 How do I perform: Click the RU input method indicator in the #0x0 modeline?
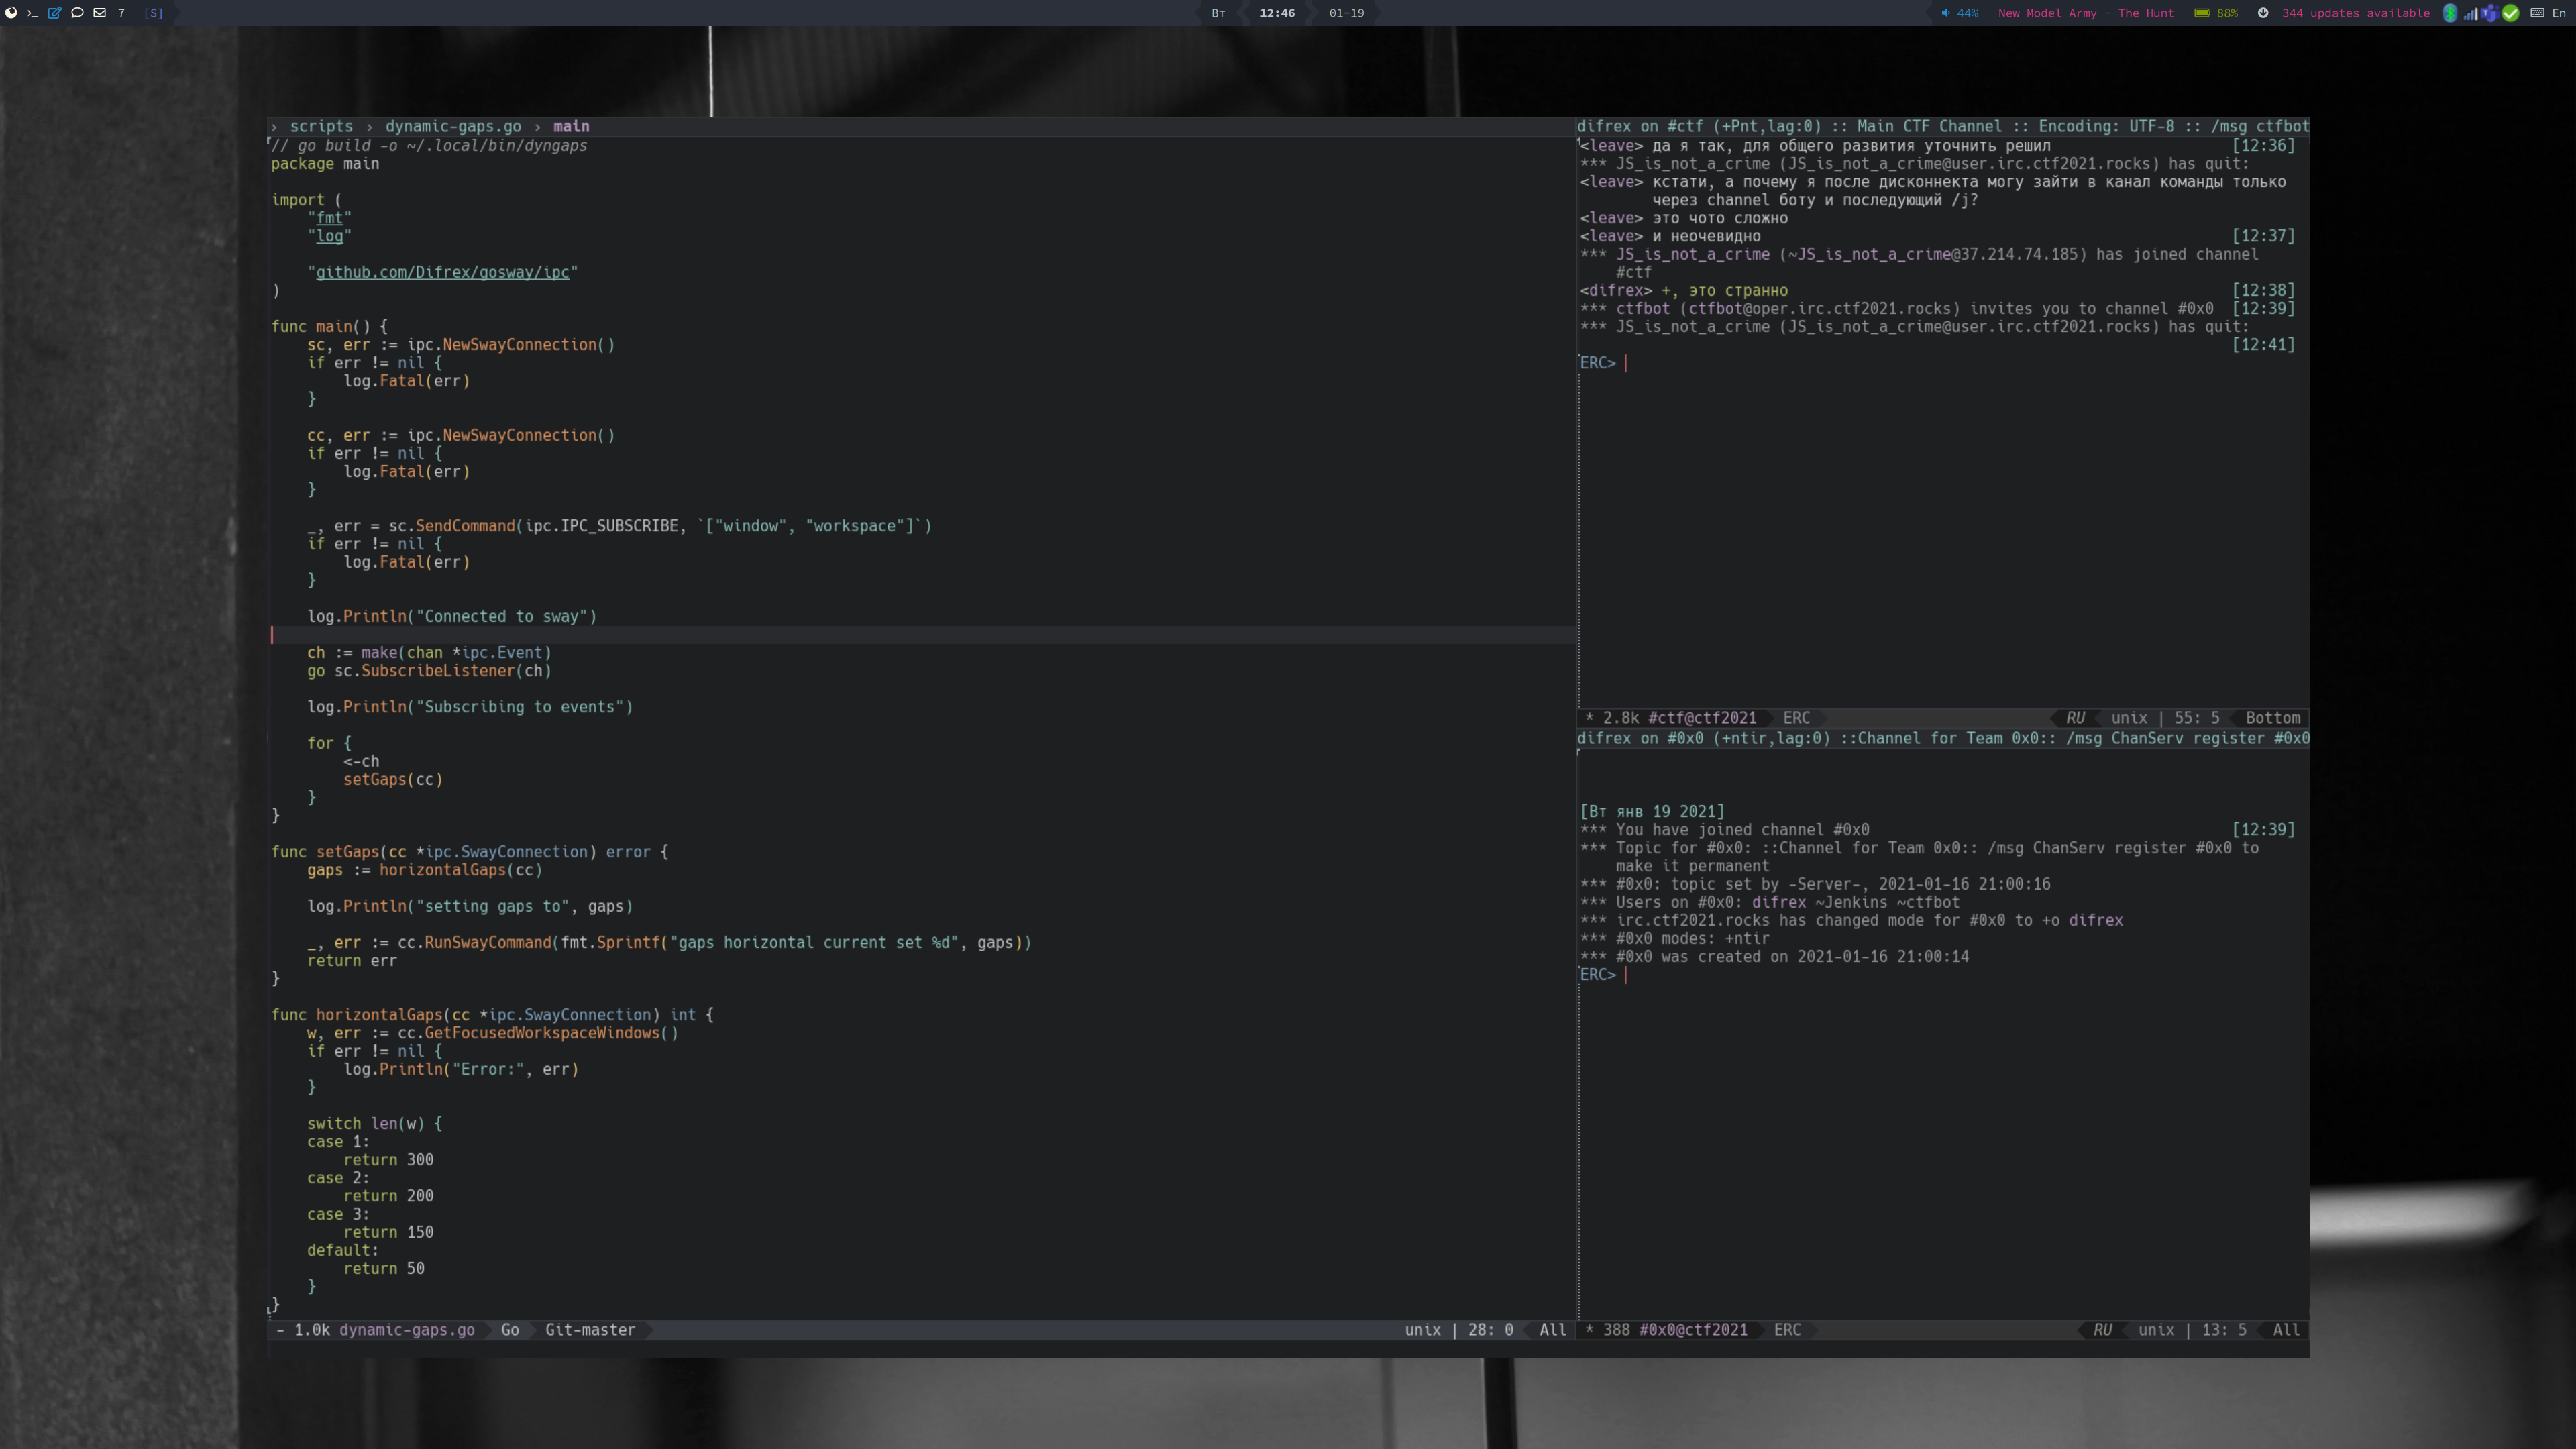click(2102, 1330)
